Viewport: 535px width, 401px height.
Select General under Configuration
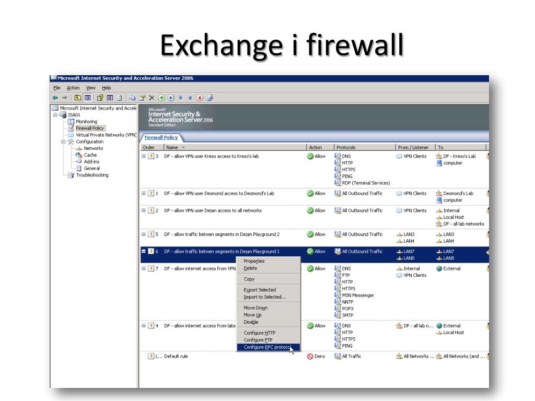pyautogui.click(x=92, y=169)
